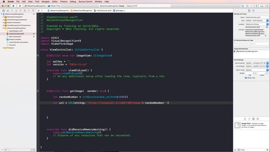Open the Location Relative to Group dropdown

point(256,24)
